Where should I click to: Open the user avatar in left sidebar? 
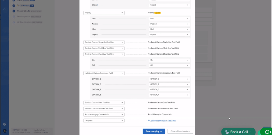pyautogui.click(x=5, y=131)
